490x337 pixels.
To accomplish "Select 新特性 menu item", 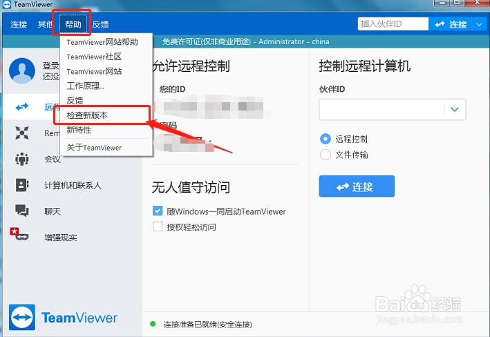I will [x=79, y=130].
